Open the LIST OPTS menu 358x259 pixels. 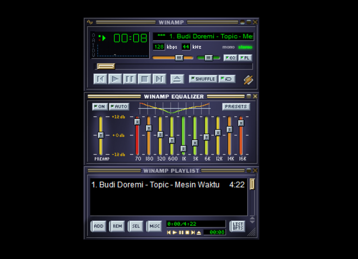(x=237, y=226)
